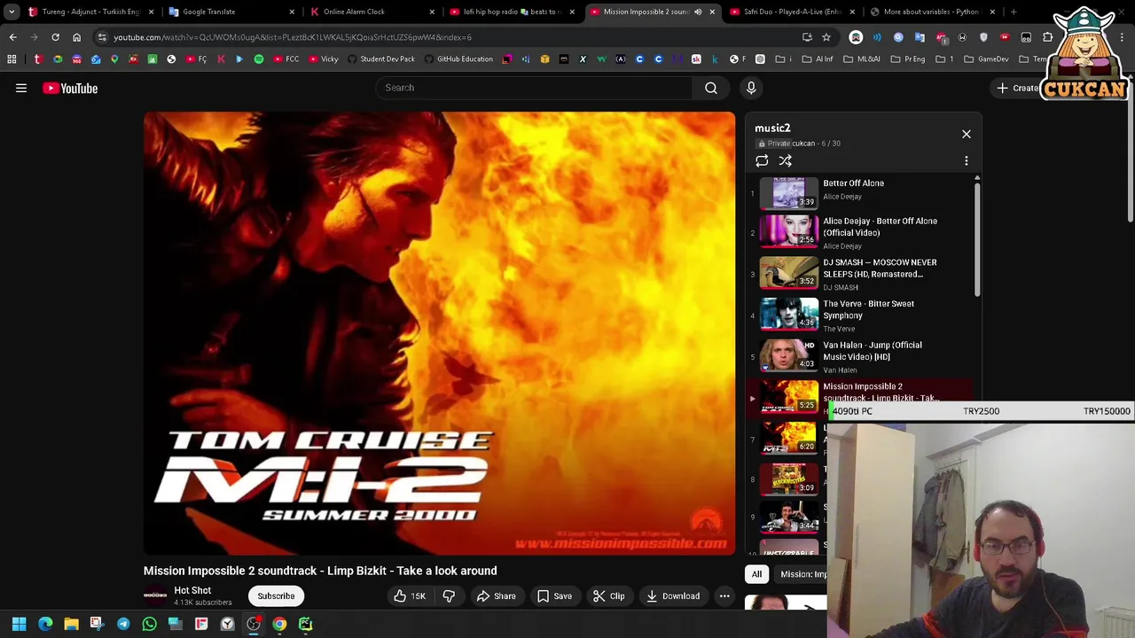The image size is (1135, 638).
Task: Toggle shuffle for music2 playlist
Action: click(x=786, y=160)
